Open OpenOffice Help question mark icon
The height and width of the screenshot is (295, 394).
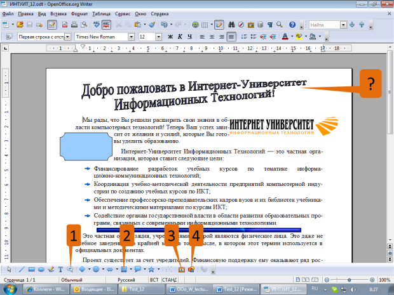coord(292,25)
